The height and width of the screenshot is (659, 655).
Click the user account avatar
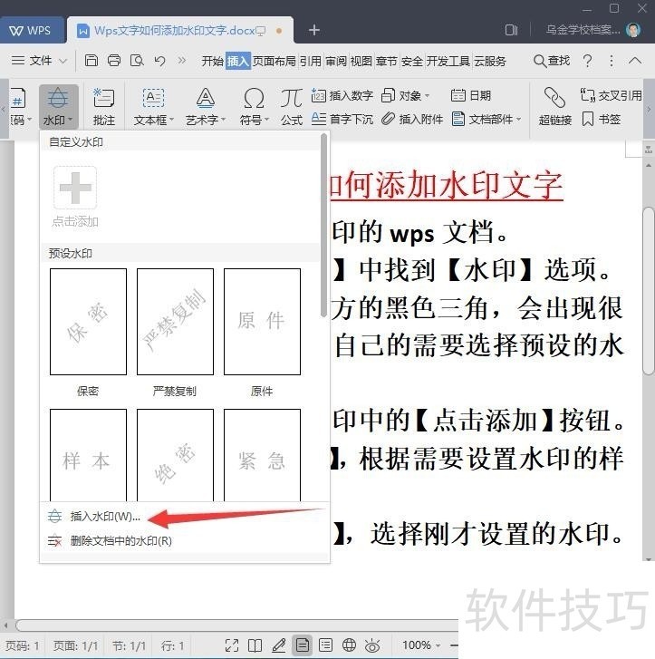[632, 30]
